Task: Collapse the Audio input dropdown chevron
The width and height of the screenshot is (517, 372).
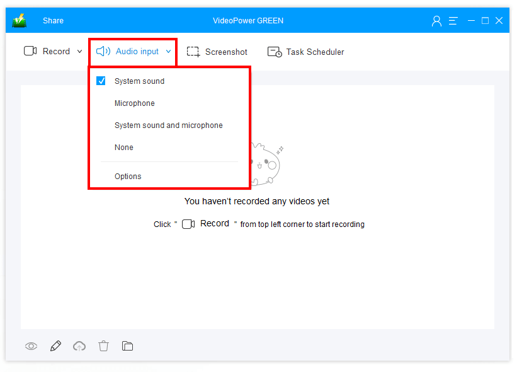Action: tap(169, 52)
